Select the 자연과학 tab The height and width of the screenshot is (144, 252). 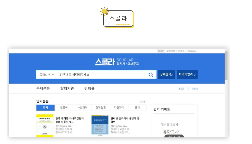119,108
